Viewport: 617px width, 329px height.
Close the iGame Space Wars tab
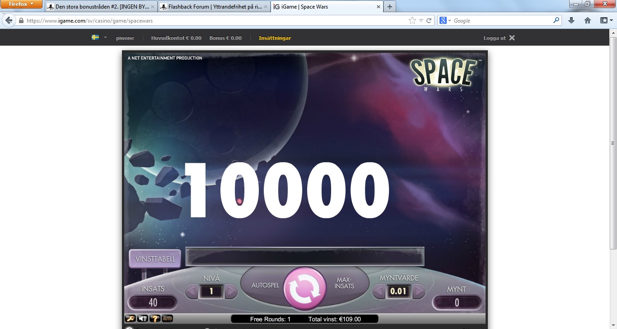click(x=378, y=7)
